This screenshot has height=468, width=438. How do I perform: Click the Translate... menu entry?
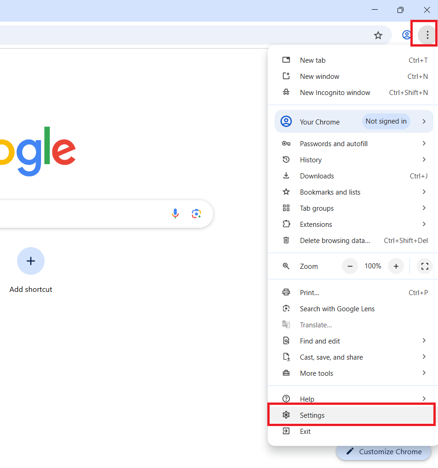353,325
